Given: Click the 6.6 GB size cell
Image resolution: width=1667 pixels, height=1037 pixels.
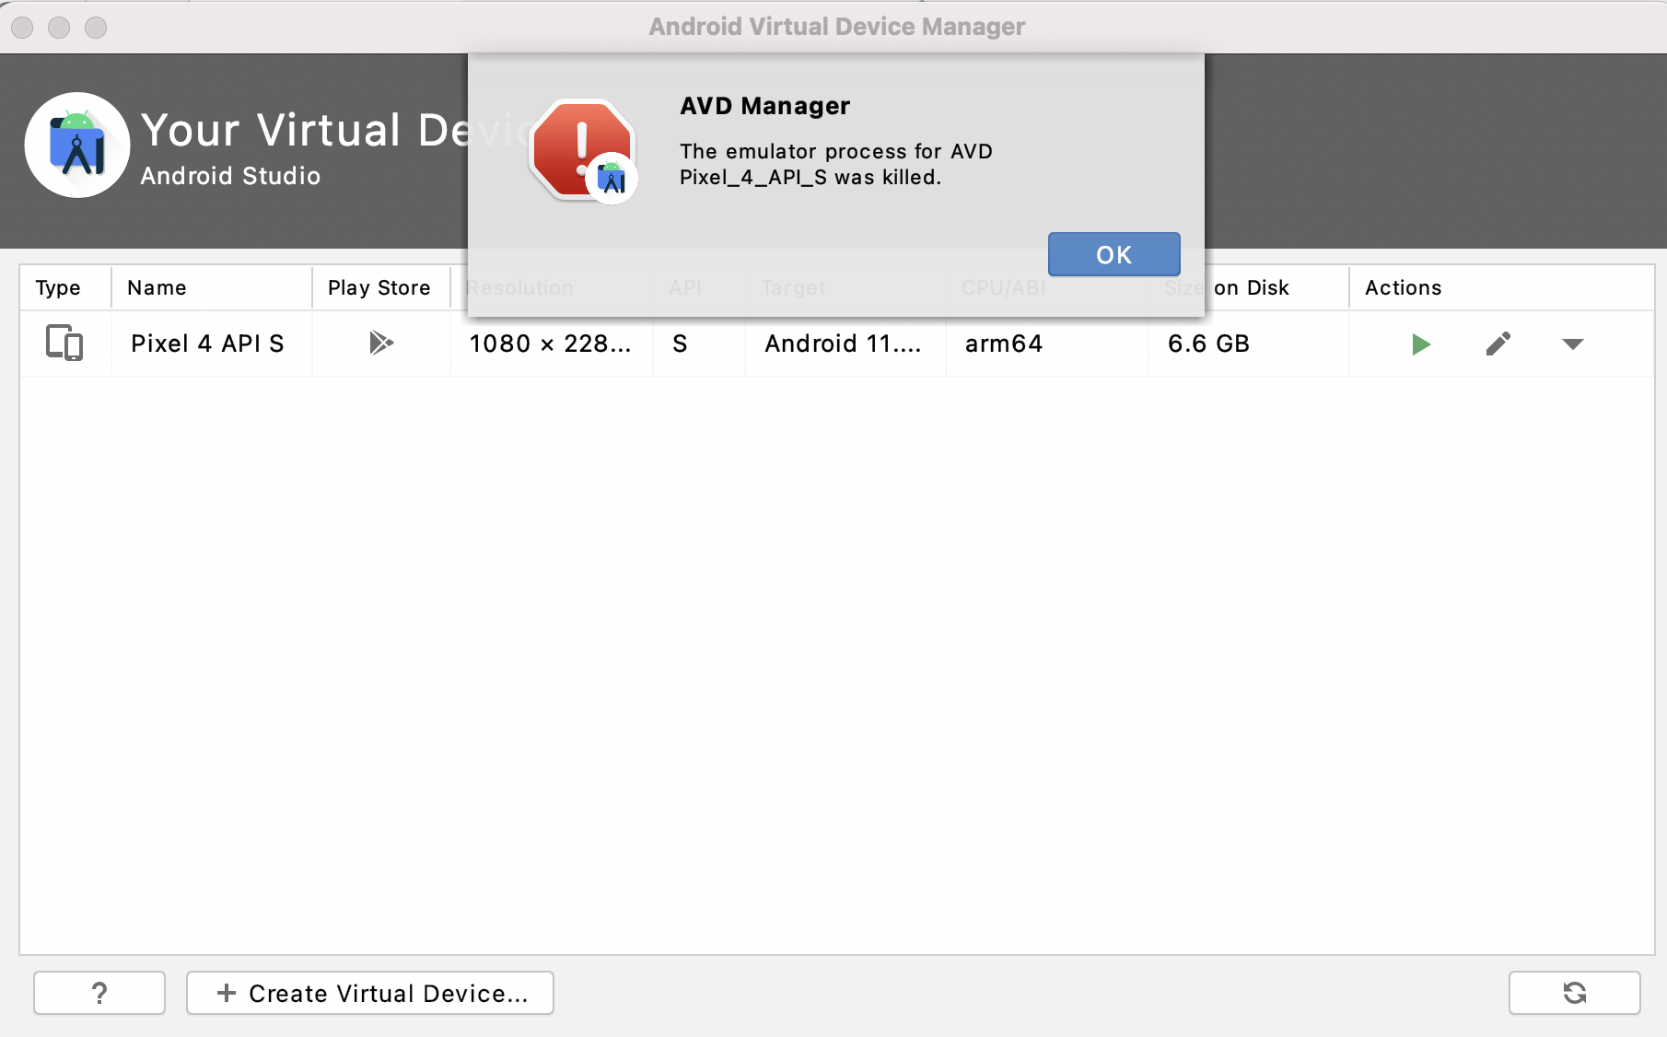Looking at the screenshot, I should click(x=1249, y=344).
